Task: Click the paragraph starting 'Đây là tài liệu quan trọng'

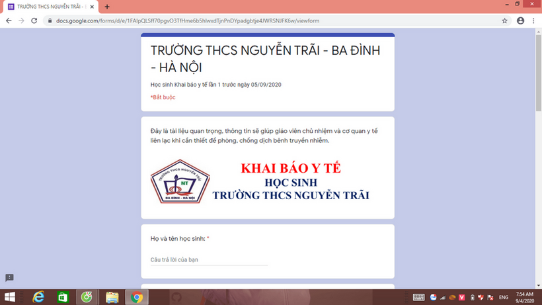Action: tap(264, 136)
